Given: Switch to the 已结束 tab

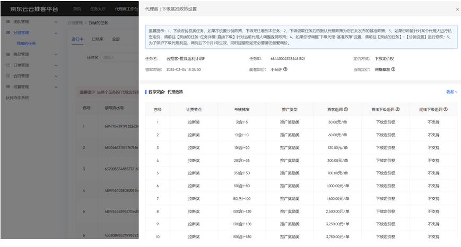Looking at the screenshot, I should (98, 39).
